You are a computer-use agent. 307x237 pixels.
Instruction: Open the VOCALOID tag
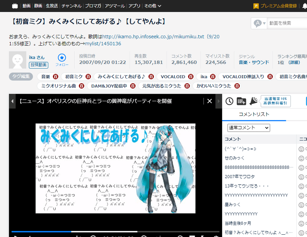click(173, 77)
